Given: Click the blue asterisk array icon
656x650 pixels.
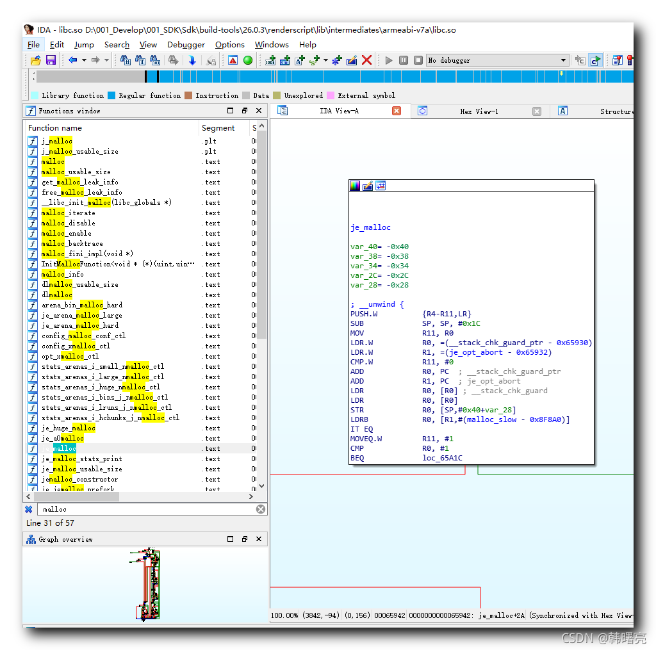Looking at the screenshot, I should [x=337, y=60].
